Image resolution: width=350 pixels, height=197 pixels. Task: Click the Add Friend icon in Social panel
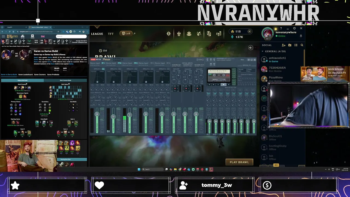pos(284,45)
